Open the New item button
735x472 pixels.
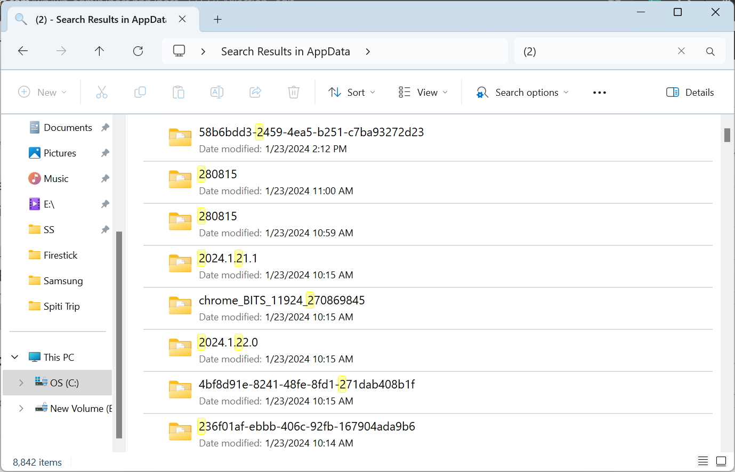(43, 92)
